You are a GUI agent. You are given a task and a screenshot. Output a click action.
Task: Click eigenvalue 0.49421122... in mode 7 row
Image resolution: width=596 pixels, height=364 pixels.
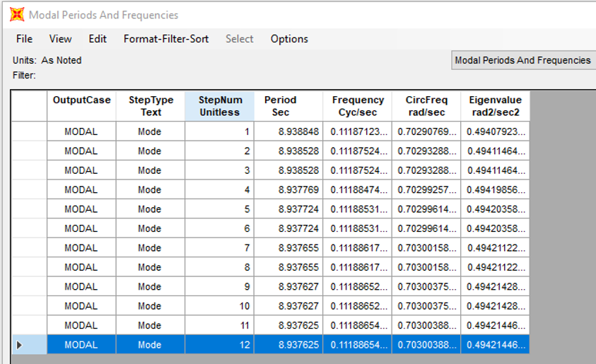coord(495,248)
